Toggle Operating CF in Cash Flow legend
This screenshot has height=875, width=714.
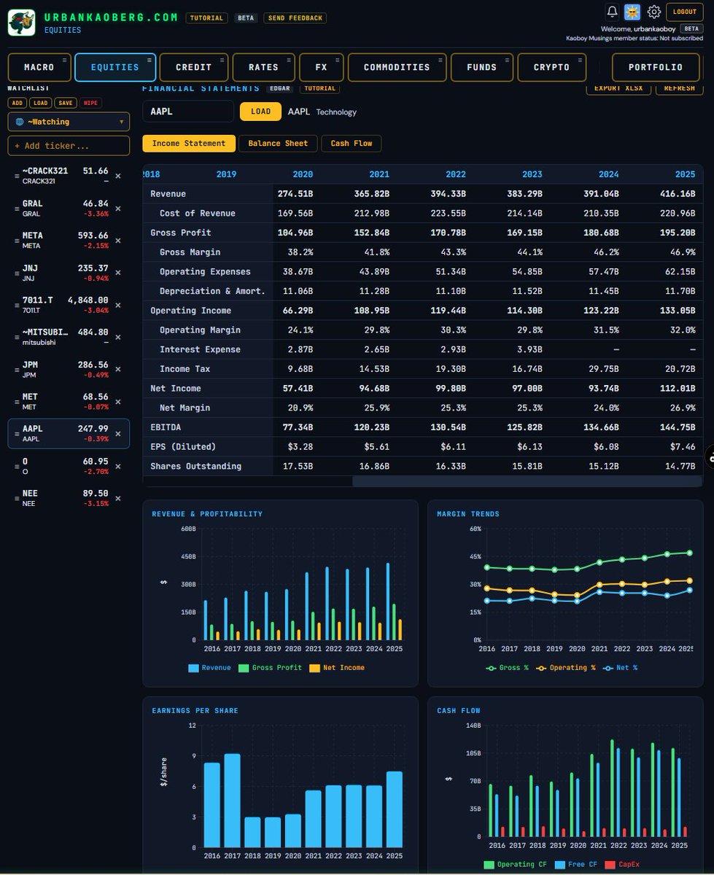click(x=514, y=865)
